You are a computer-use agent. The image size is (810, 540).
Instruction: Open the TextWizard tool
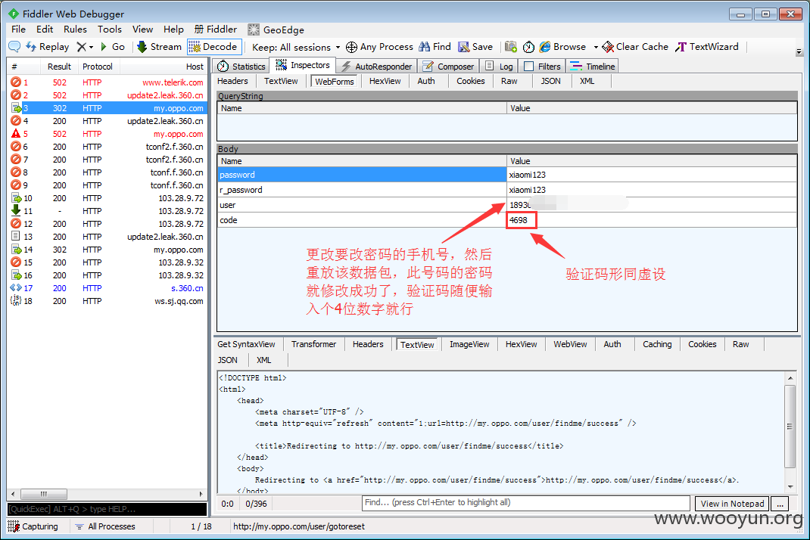point(707,47)
